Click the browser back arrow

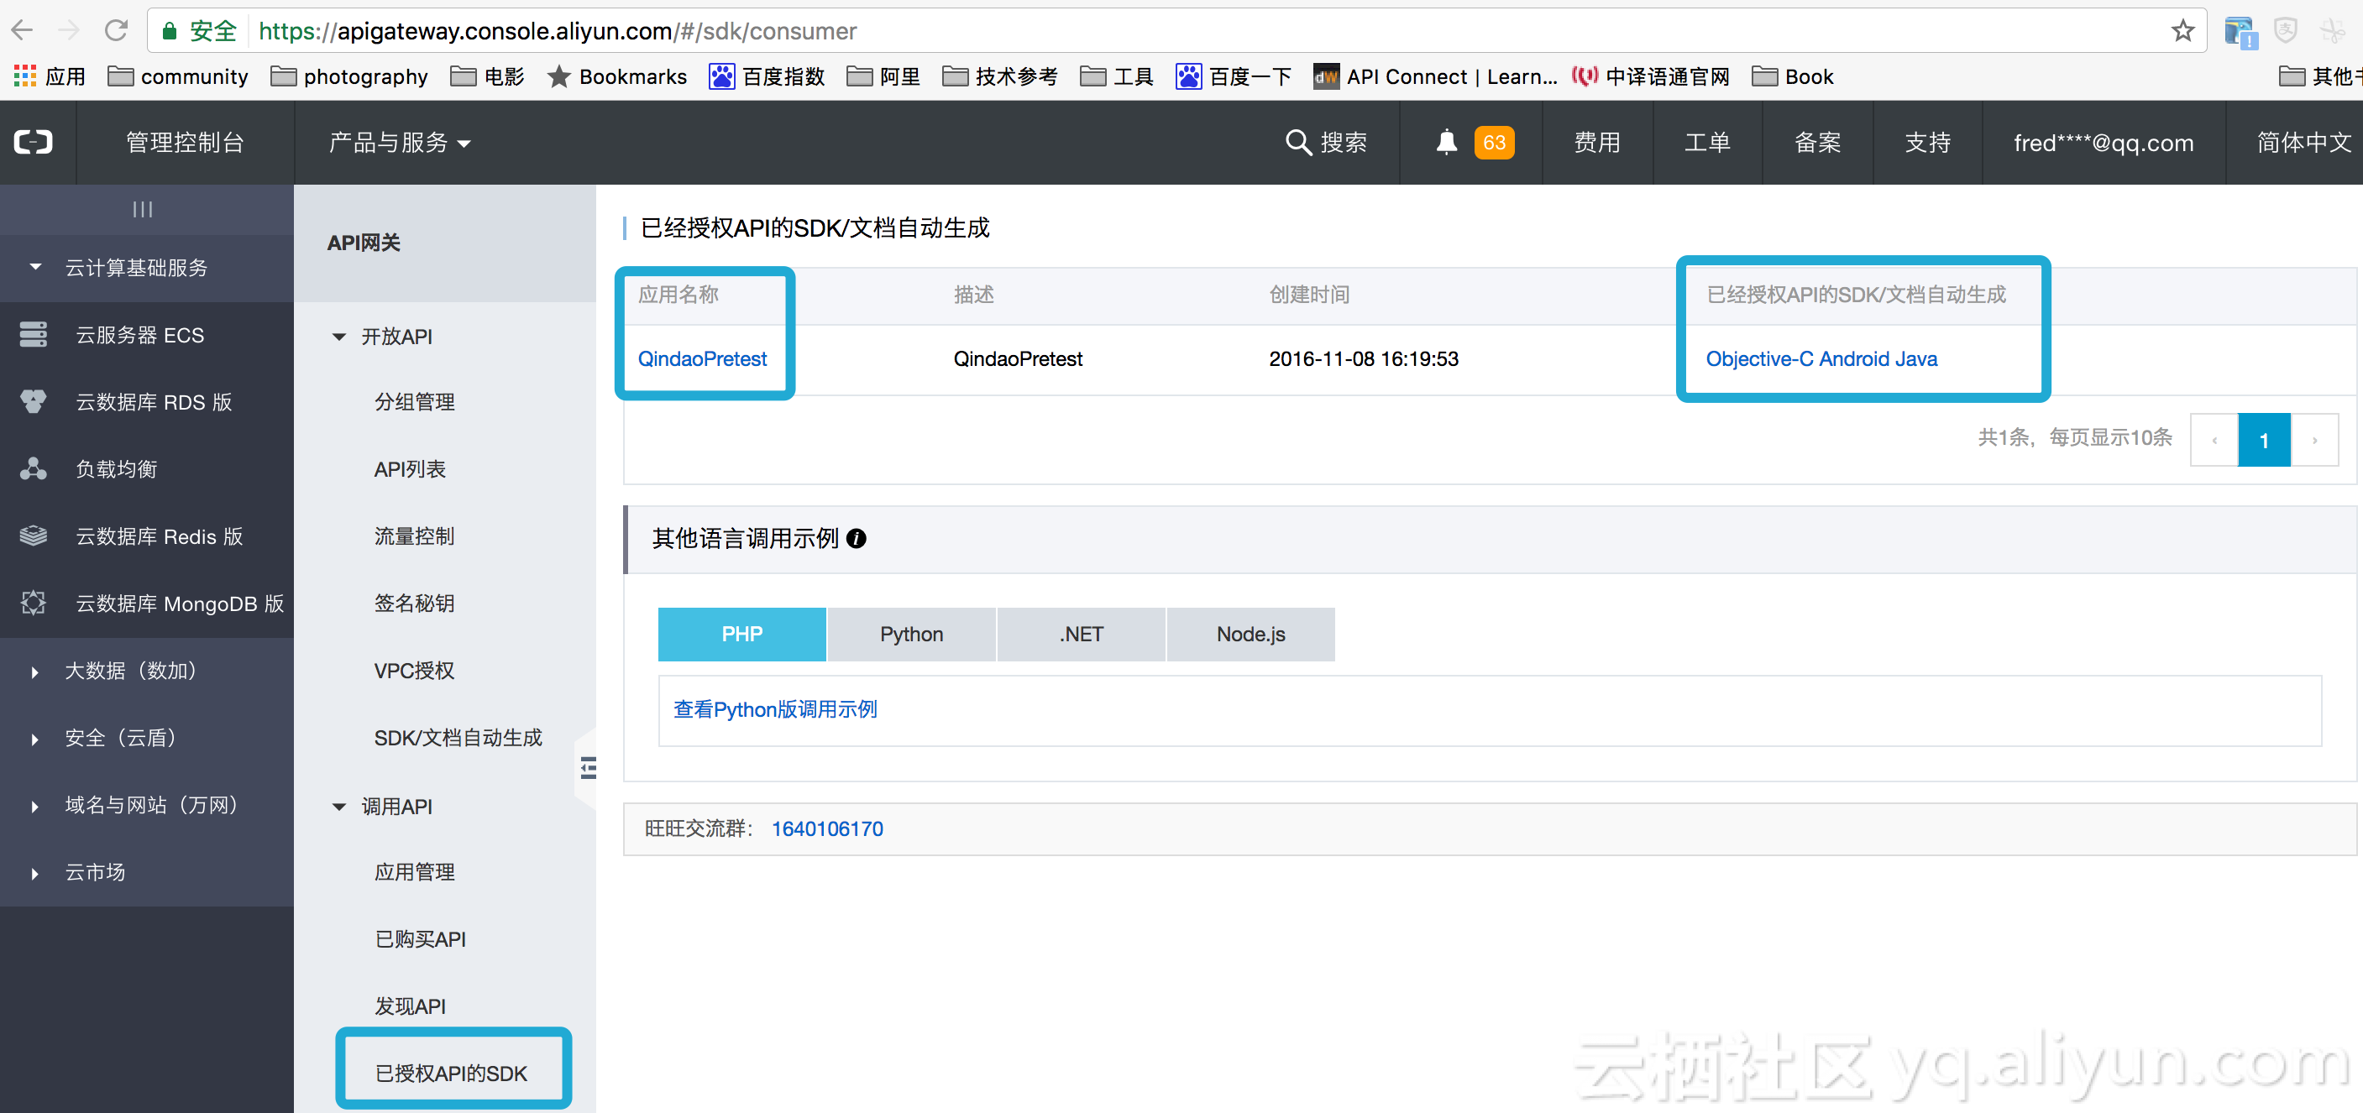tap(22, 30)
